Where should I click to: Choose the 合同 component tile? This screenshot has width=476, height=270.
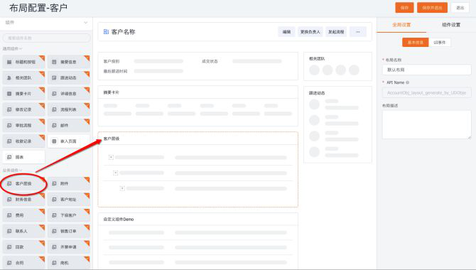(23, 263)
